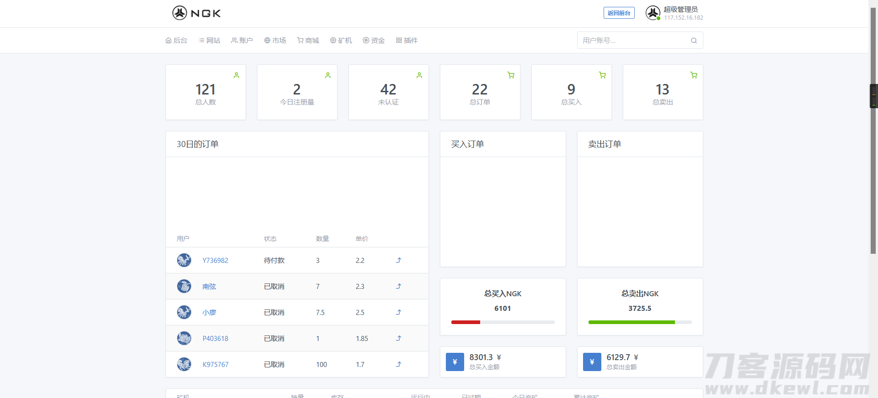Click the search magnifier icon
Viewport: 878px width, 398px height.
[694, 41]
